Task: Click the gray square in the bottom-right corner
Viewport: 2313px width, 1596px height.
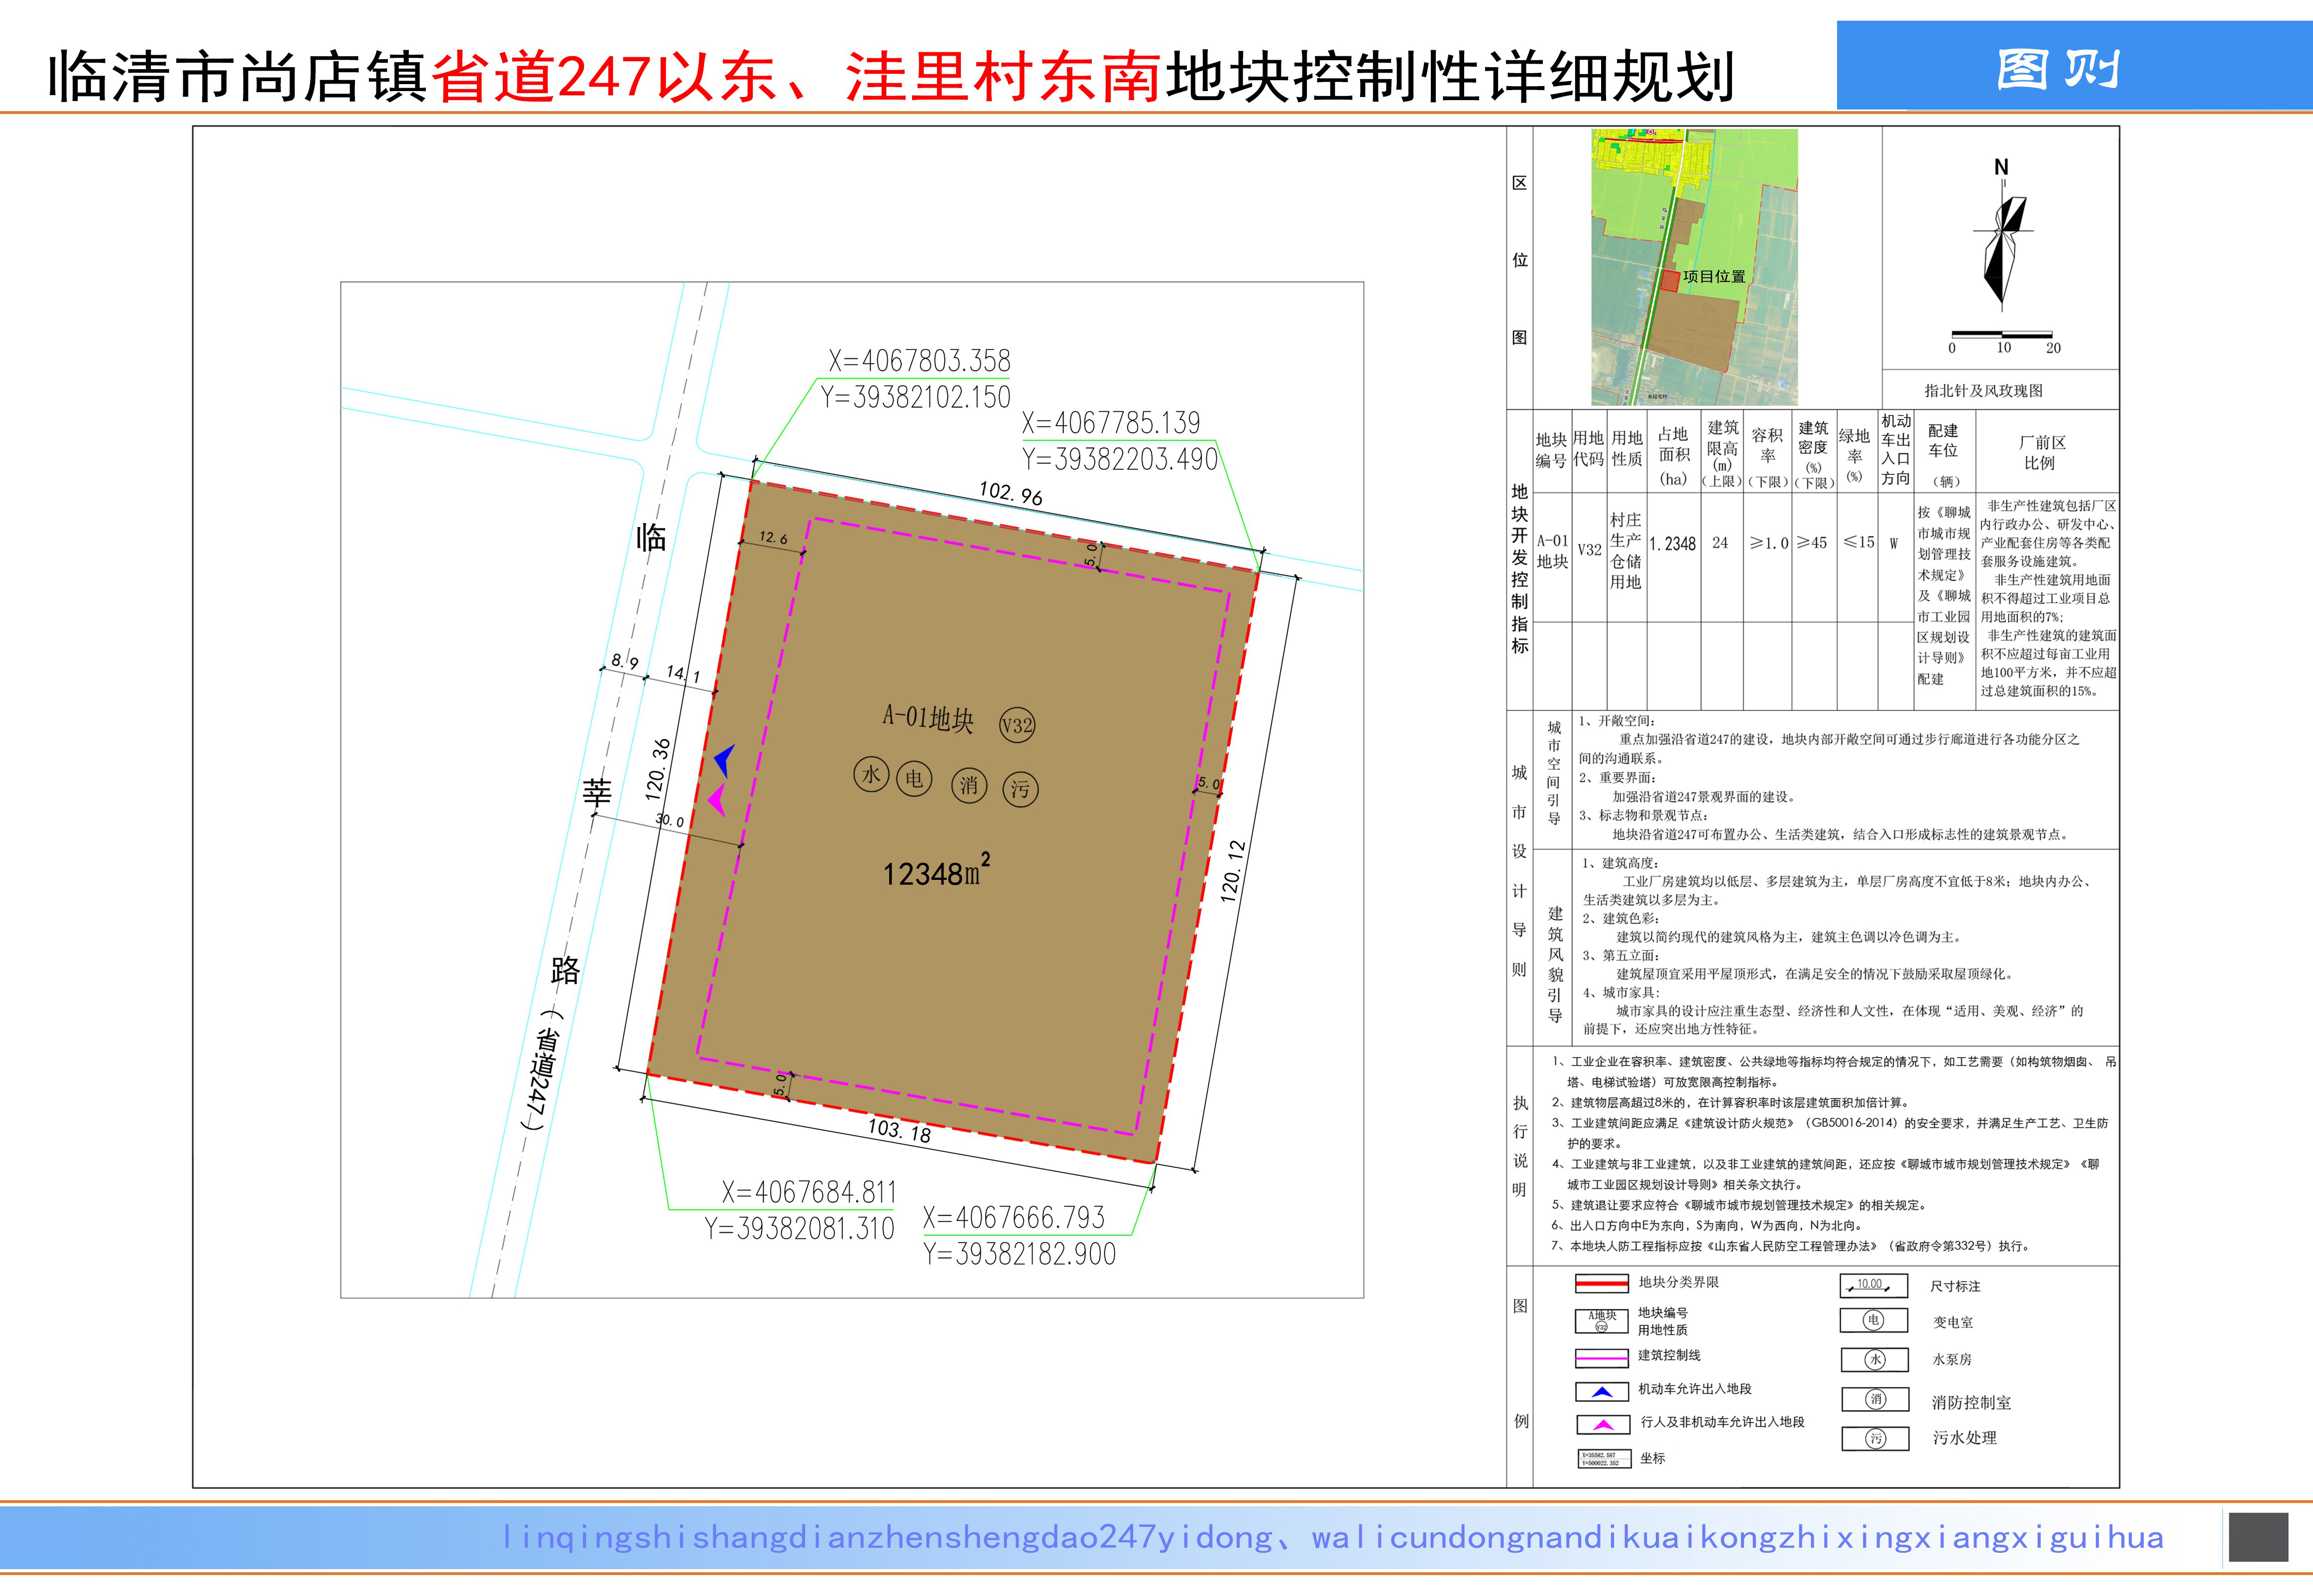Action: tap(2258, 1537)
